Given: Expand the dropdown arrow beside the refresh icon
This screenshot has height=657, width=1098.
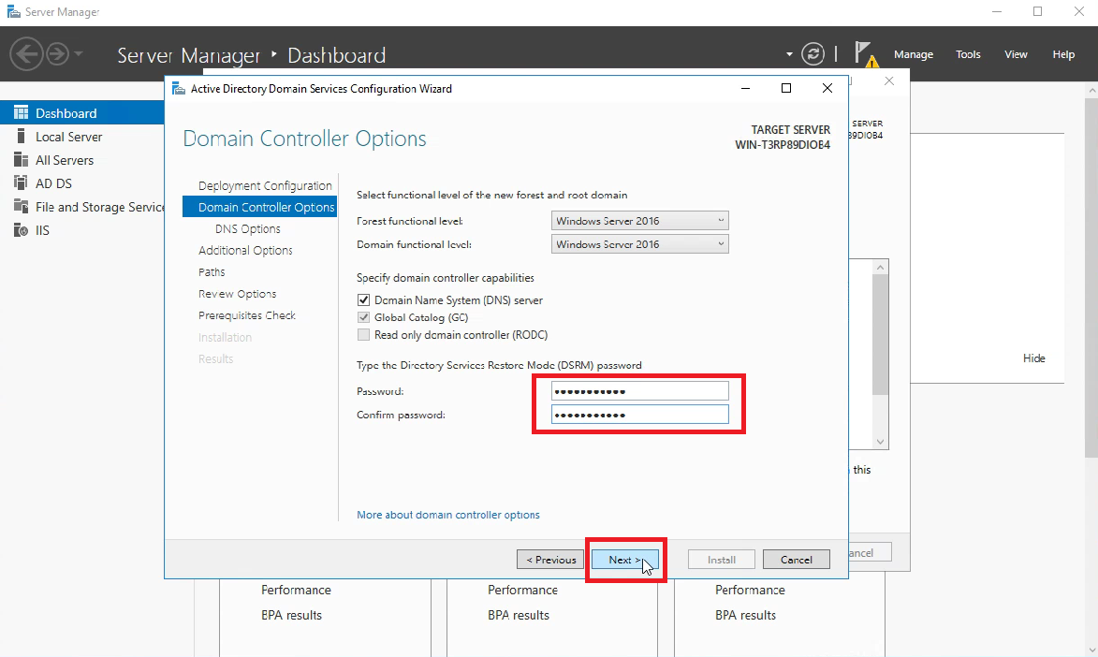Looking at the screenshot, I should pyautogui.click(x=789, y=54).
